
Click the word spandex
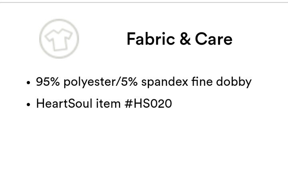coord(165,82)
